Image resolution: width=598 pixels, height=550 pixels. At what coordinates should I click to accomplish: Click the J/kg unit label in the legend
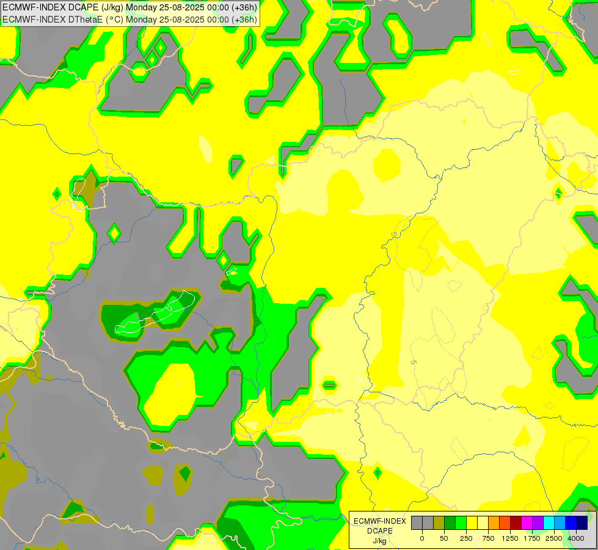point(379,541)
